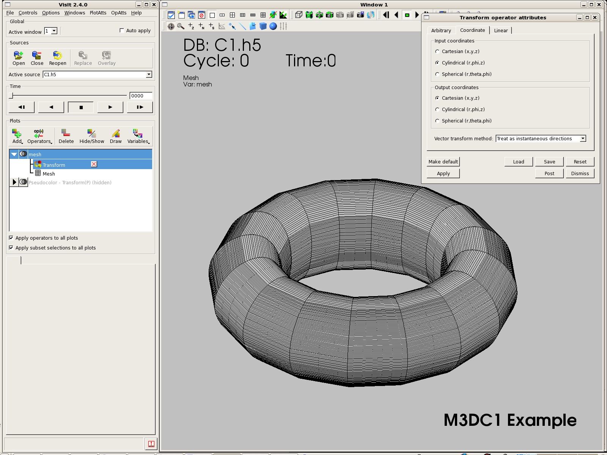Image resolution: width=607 pixels, height=455 pixels.
Task: Expand the hidden Pseudocolor plot entry
Action: (14, 182)
